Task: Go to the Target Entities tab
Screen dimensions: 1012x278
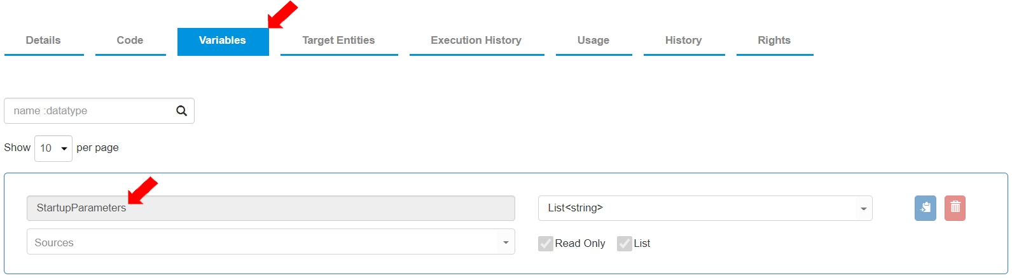Action: point(338,41)
